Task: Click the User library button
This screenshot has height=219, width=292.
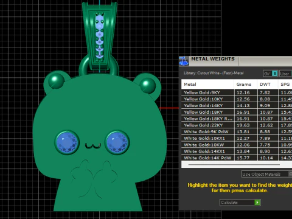Action: point(285,74)
